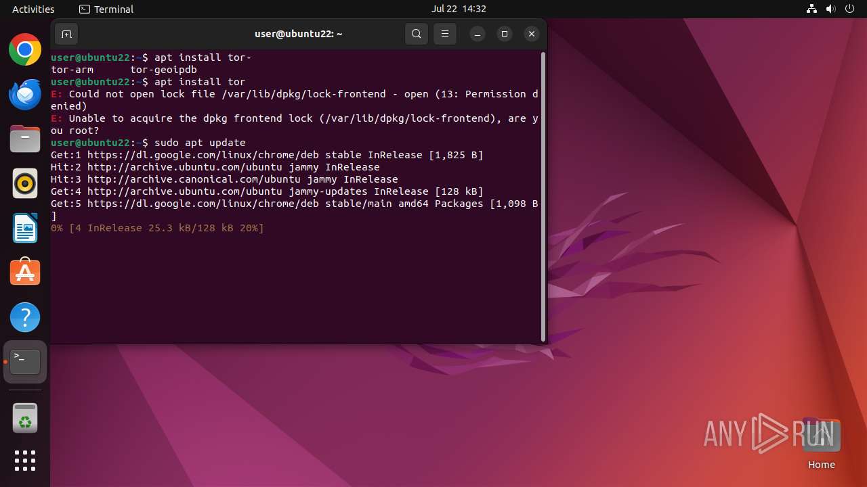This screenshot has width=867, height=487.
Task: Click the 'apt install tor' command line
Action: coord(200,82)
